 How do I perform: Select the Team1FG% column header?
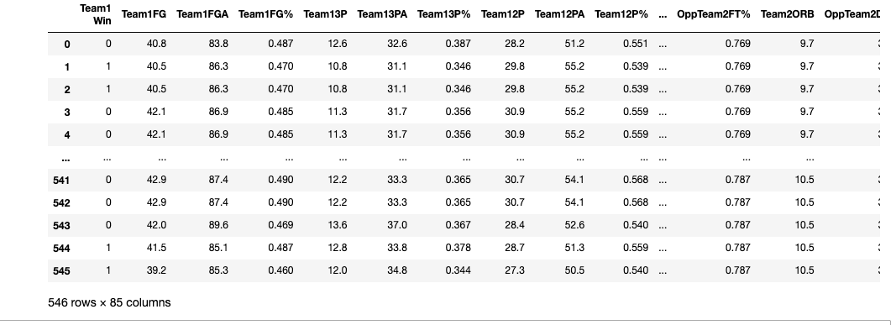pyautogui.click(x=265, y=14)
